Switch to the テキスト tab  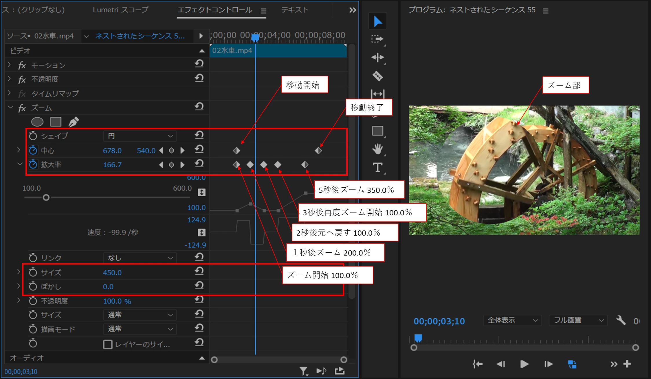[295, 10]
